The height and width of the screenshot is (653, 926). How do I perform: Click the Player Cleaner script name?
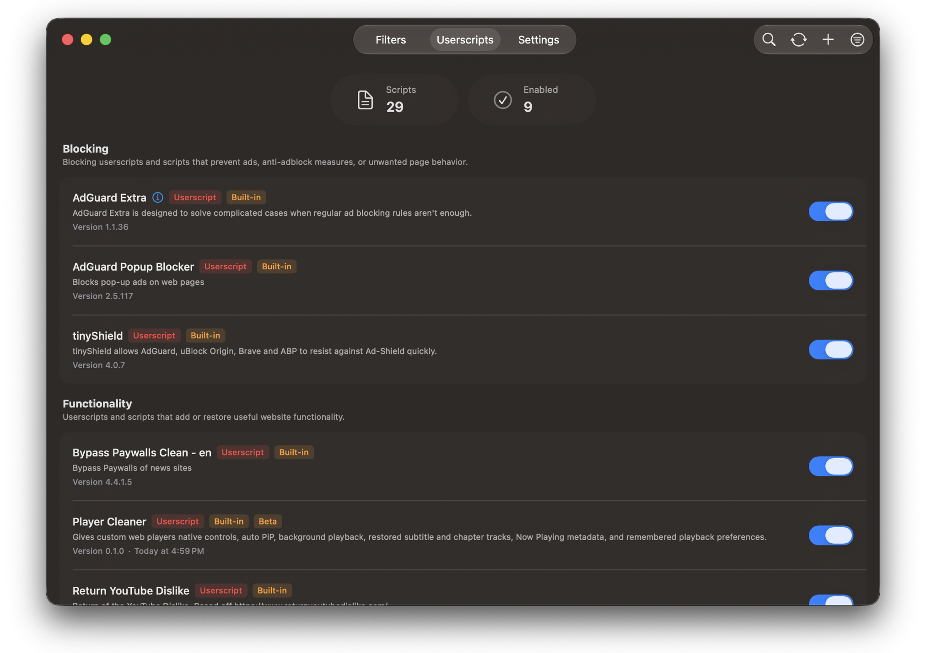(109, 522)
